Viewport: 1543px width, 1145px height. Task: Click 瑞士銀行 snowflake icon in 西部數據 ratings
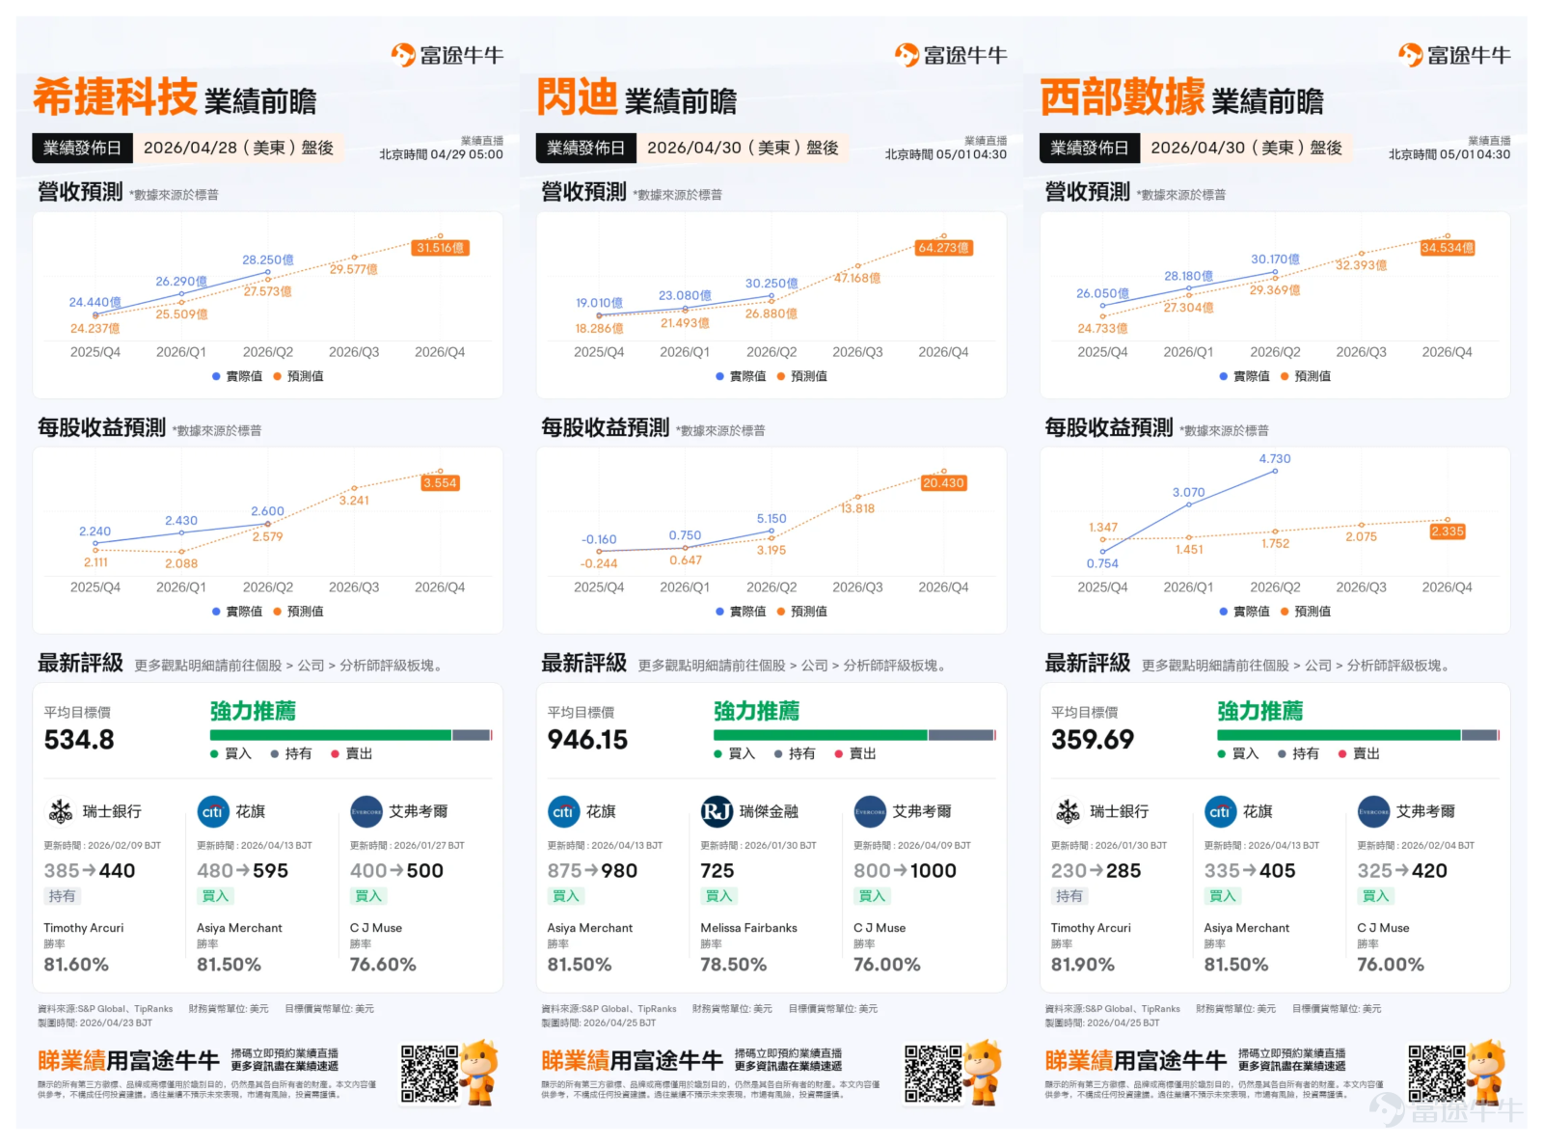coord(1068,811)
